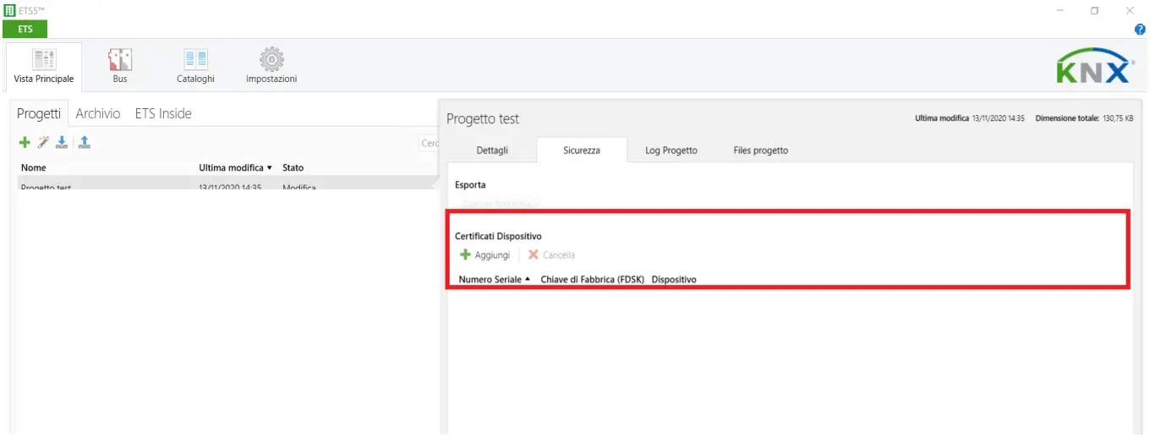Open the green ETS menu
This screenshot has width=1155, height=443.
pyautogui.click(x=25, y=30)
